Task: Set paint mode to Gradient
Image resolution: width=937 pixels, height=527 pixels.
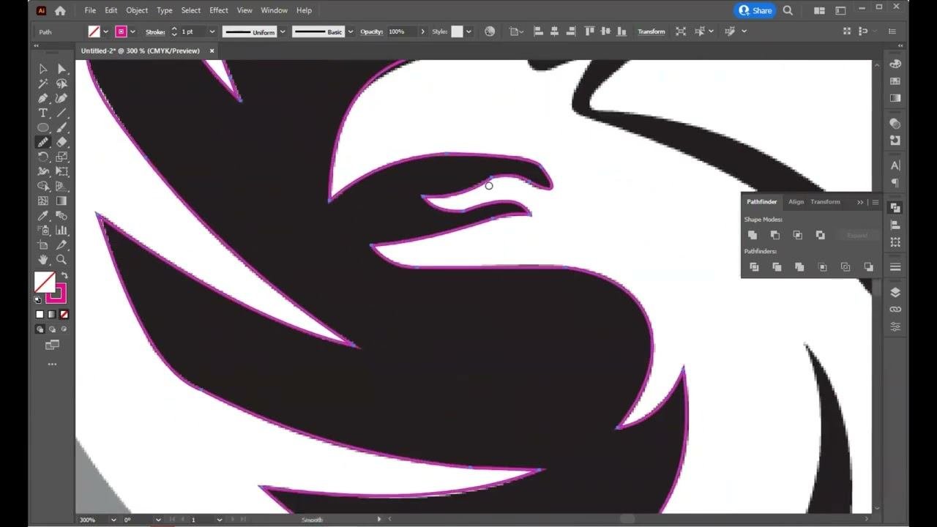Action: pos(52,315)
